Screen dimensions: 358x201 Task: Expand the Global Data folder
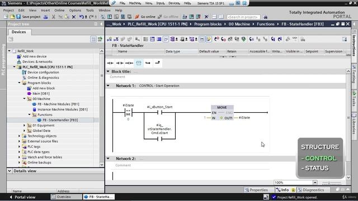[x=25, y=131]
